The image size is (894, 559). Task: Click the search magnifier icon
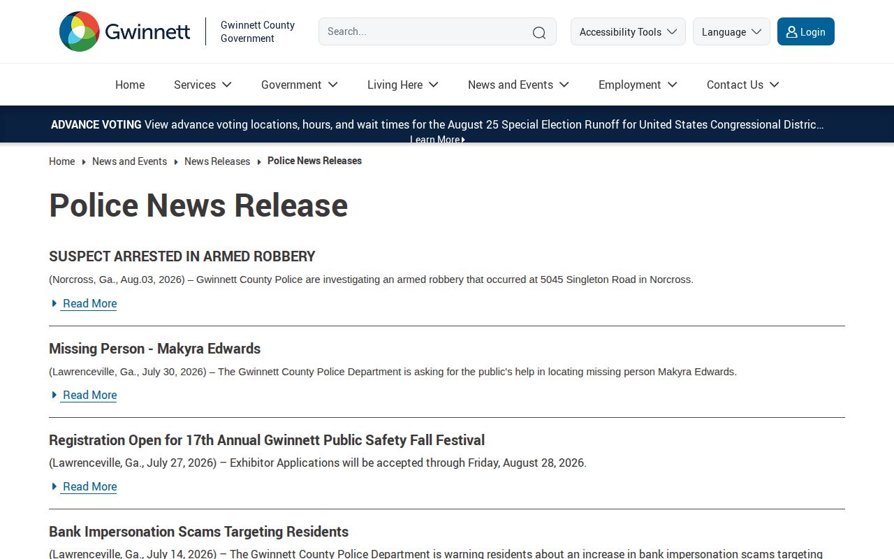(x=539, y=32)
